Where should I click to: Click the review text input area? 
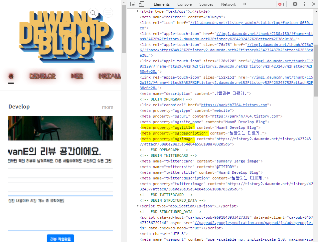click(x=61, y=213)
